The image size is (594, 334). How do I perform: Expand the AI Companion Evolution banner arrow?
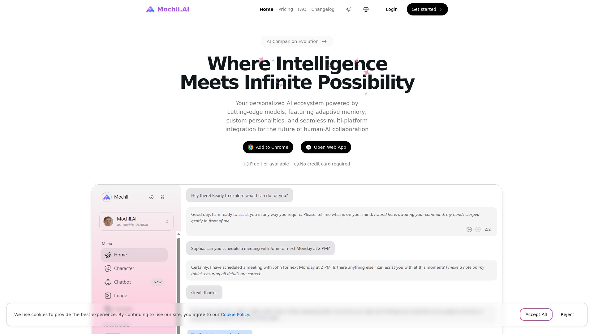[324, 41]
